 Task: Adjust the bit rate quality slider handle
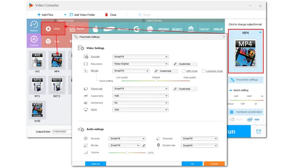pyautogui.click(x=156, y=81)
